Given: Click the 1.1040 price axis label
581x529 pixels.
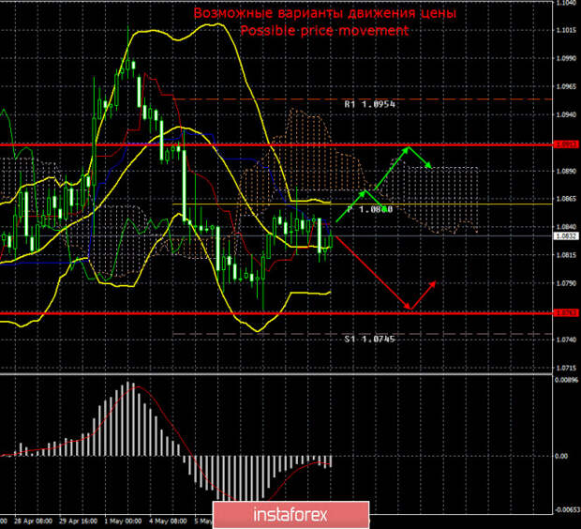Looking at the screenshot, I should (x=566, y=3).
